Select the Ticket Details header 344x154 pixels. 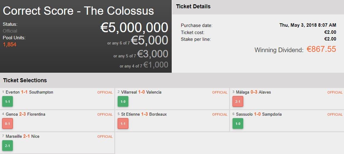pos(193,6)
